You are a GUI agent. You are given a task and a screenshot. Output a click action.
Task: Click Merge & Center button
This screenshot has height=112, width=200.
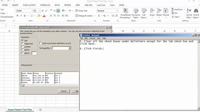(84, 16)
